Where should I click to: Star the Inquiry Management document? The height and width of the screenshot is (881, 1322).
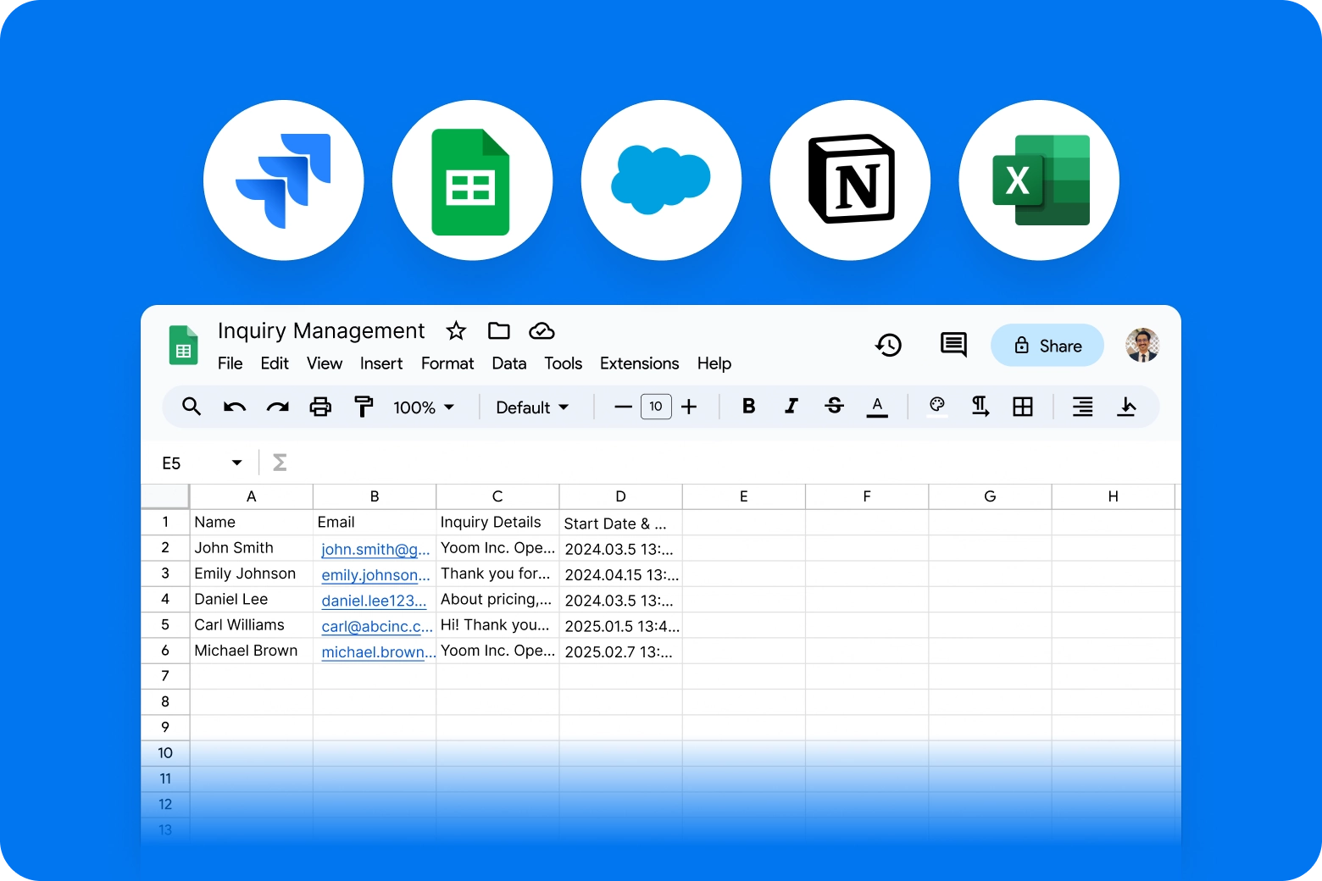tap(456, 330)
